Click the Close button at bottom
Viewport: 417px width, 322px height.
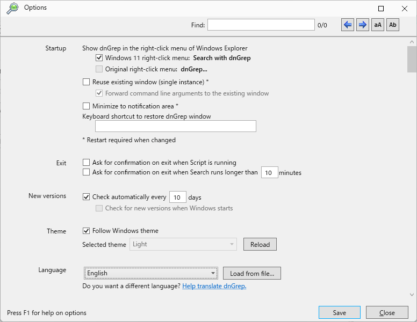[387, 312]
